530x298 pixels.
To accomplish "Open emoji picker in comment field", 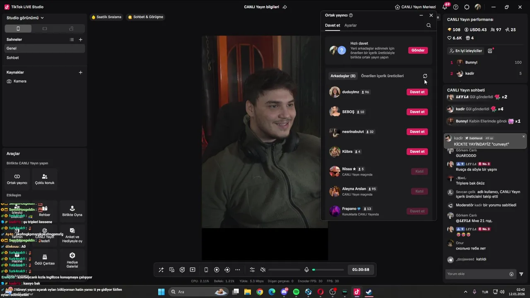I will [x=511, y=274].
